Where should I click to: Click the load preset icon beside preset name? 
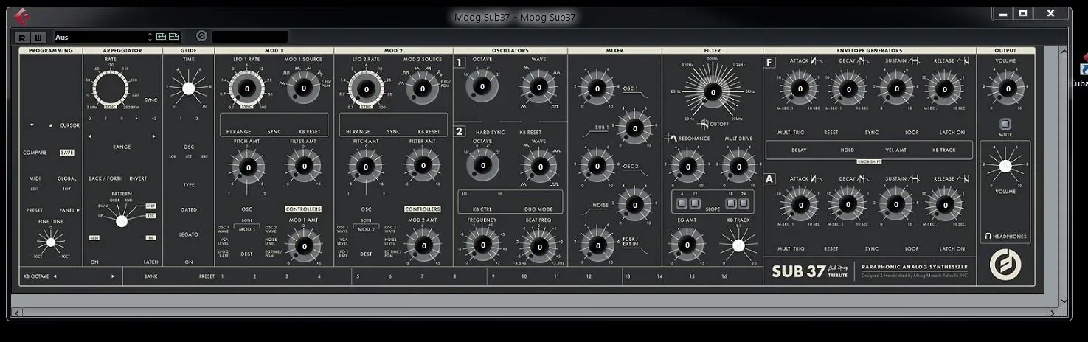click(x=161, y=37)
